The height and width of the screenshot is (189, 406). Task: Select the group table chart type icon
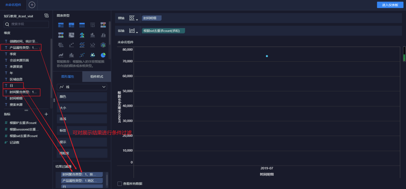61,25
